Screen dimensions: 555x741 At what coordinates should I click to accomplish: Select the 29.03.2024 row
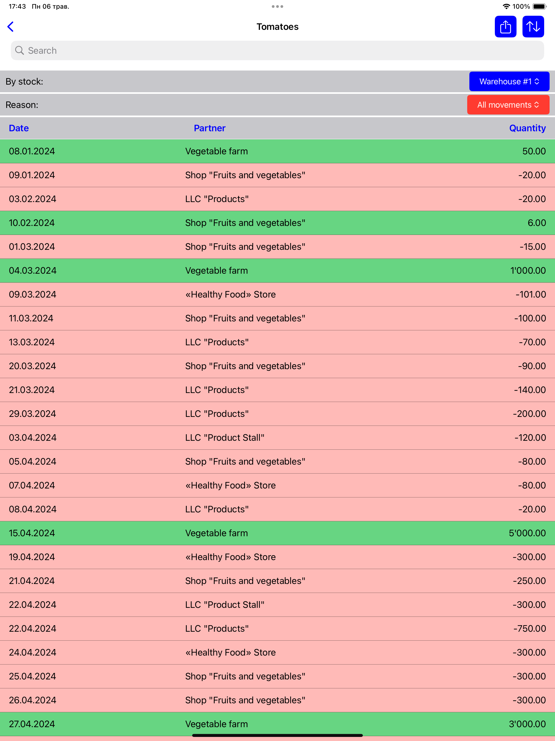click(277, 414)
